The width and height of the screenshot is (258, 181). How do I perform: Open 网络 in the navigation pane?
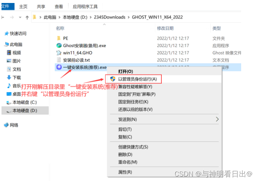pyautogui.click(x=14, y=125)
